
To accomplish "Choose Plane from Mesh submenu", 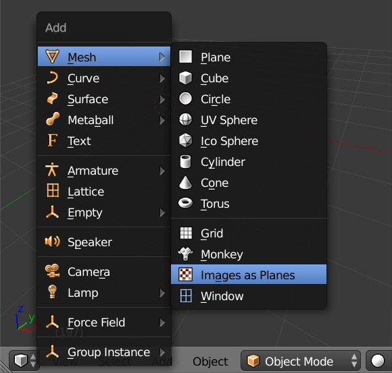I will (249, 57).
